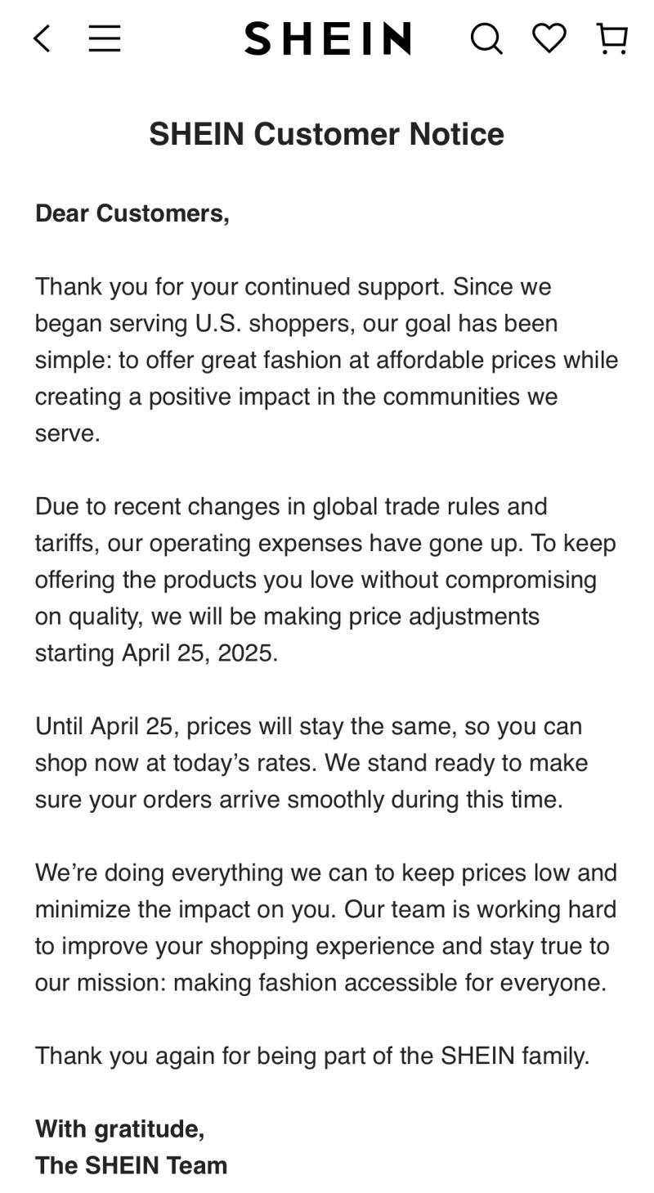Screen dimensions: 654x1193
Task: Click the "SHEIN Customer Notice" heading
Action: pos(326,134)
